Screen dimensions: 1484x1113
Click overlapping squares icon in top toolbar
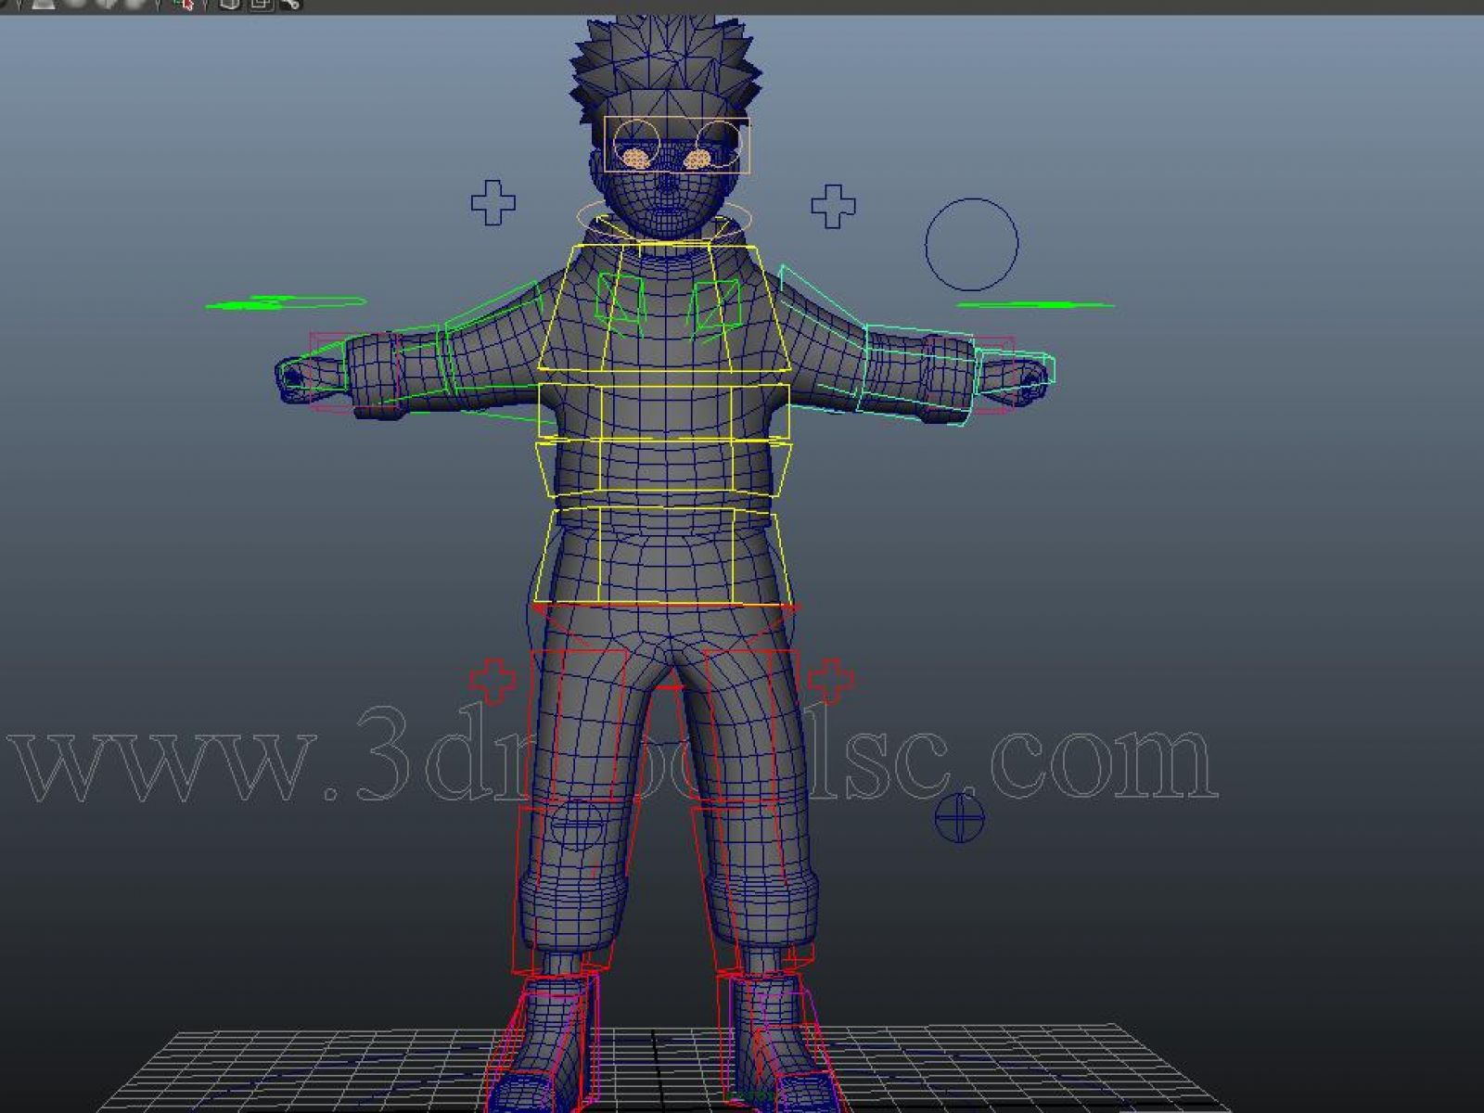pos(262,5)
